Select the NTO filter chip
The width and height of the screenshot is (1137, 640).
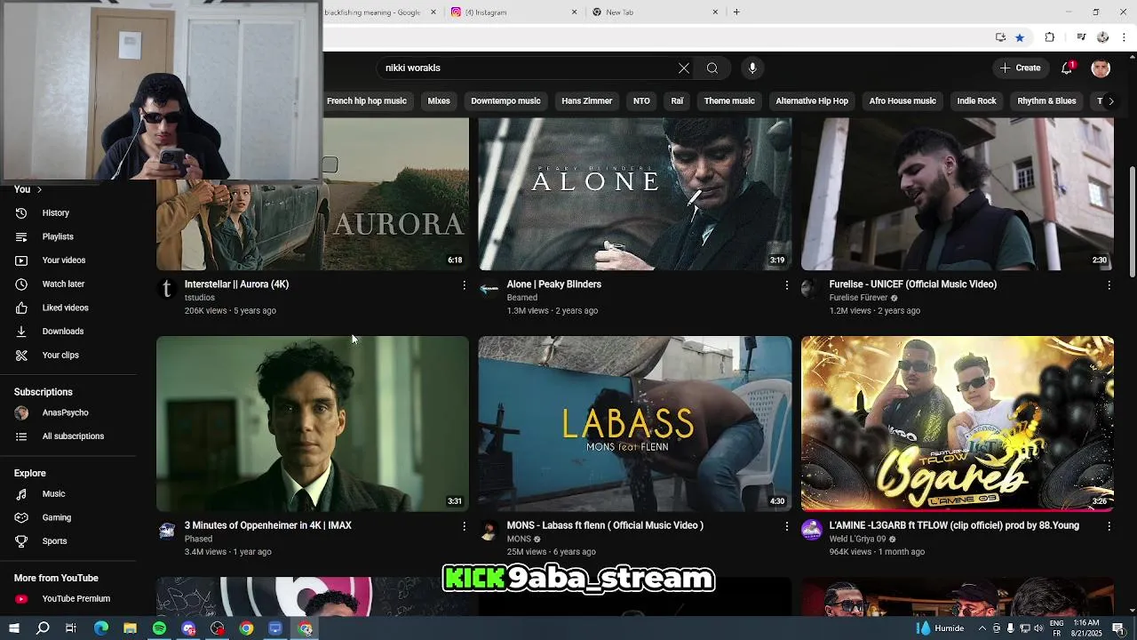pos(641,101)
